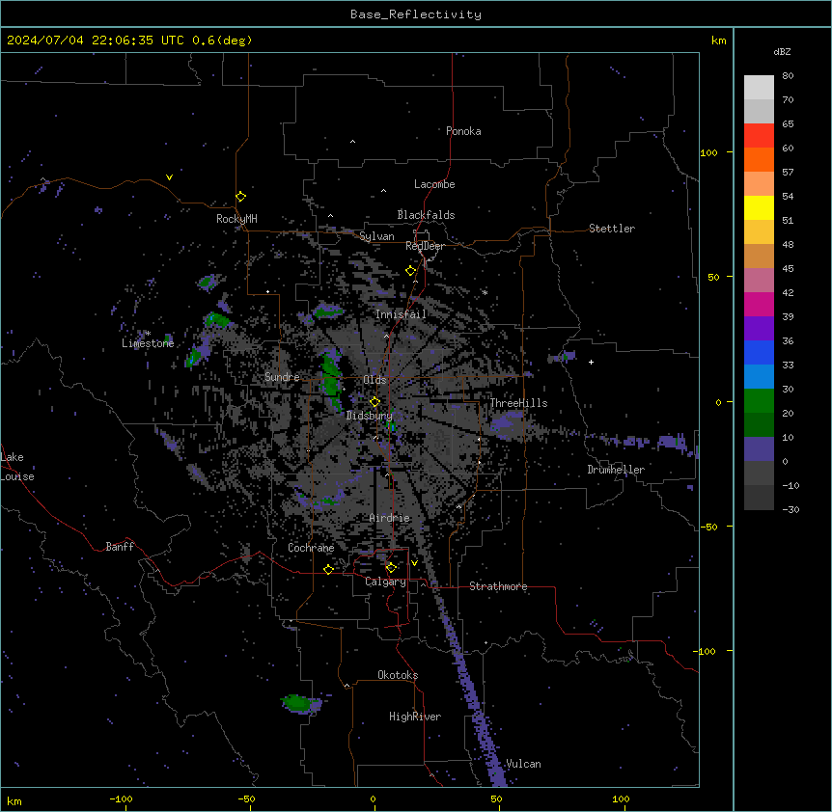Select the Drumheller label

[x=616, y=470]
